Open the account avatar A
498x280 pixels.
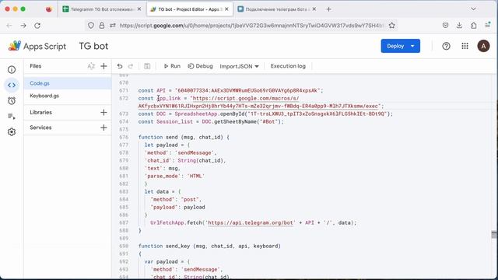pyautogui.click(x=483, y=46)
